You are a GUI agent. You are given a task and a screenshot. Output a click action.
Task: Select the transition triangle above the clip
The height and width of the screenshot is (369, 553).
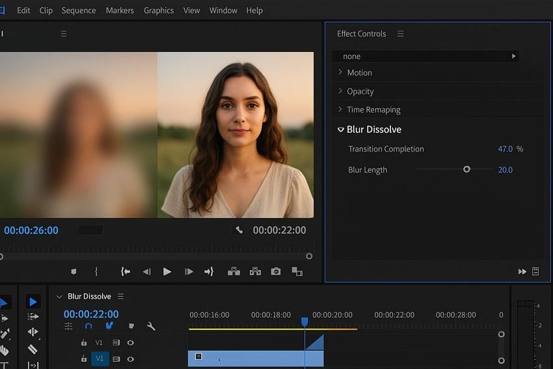[315, 342]
